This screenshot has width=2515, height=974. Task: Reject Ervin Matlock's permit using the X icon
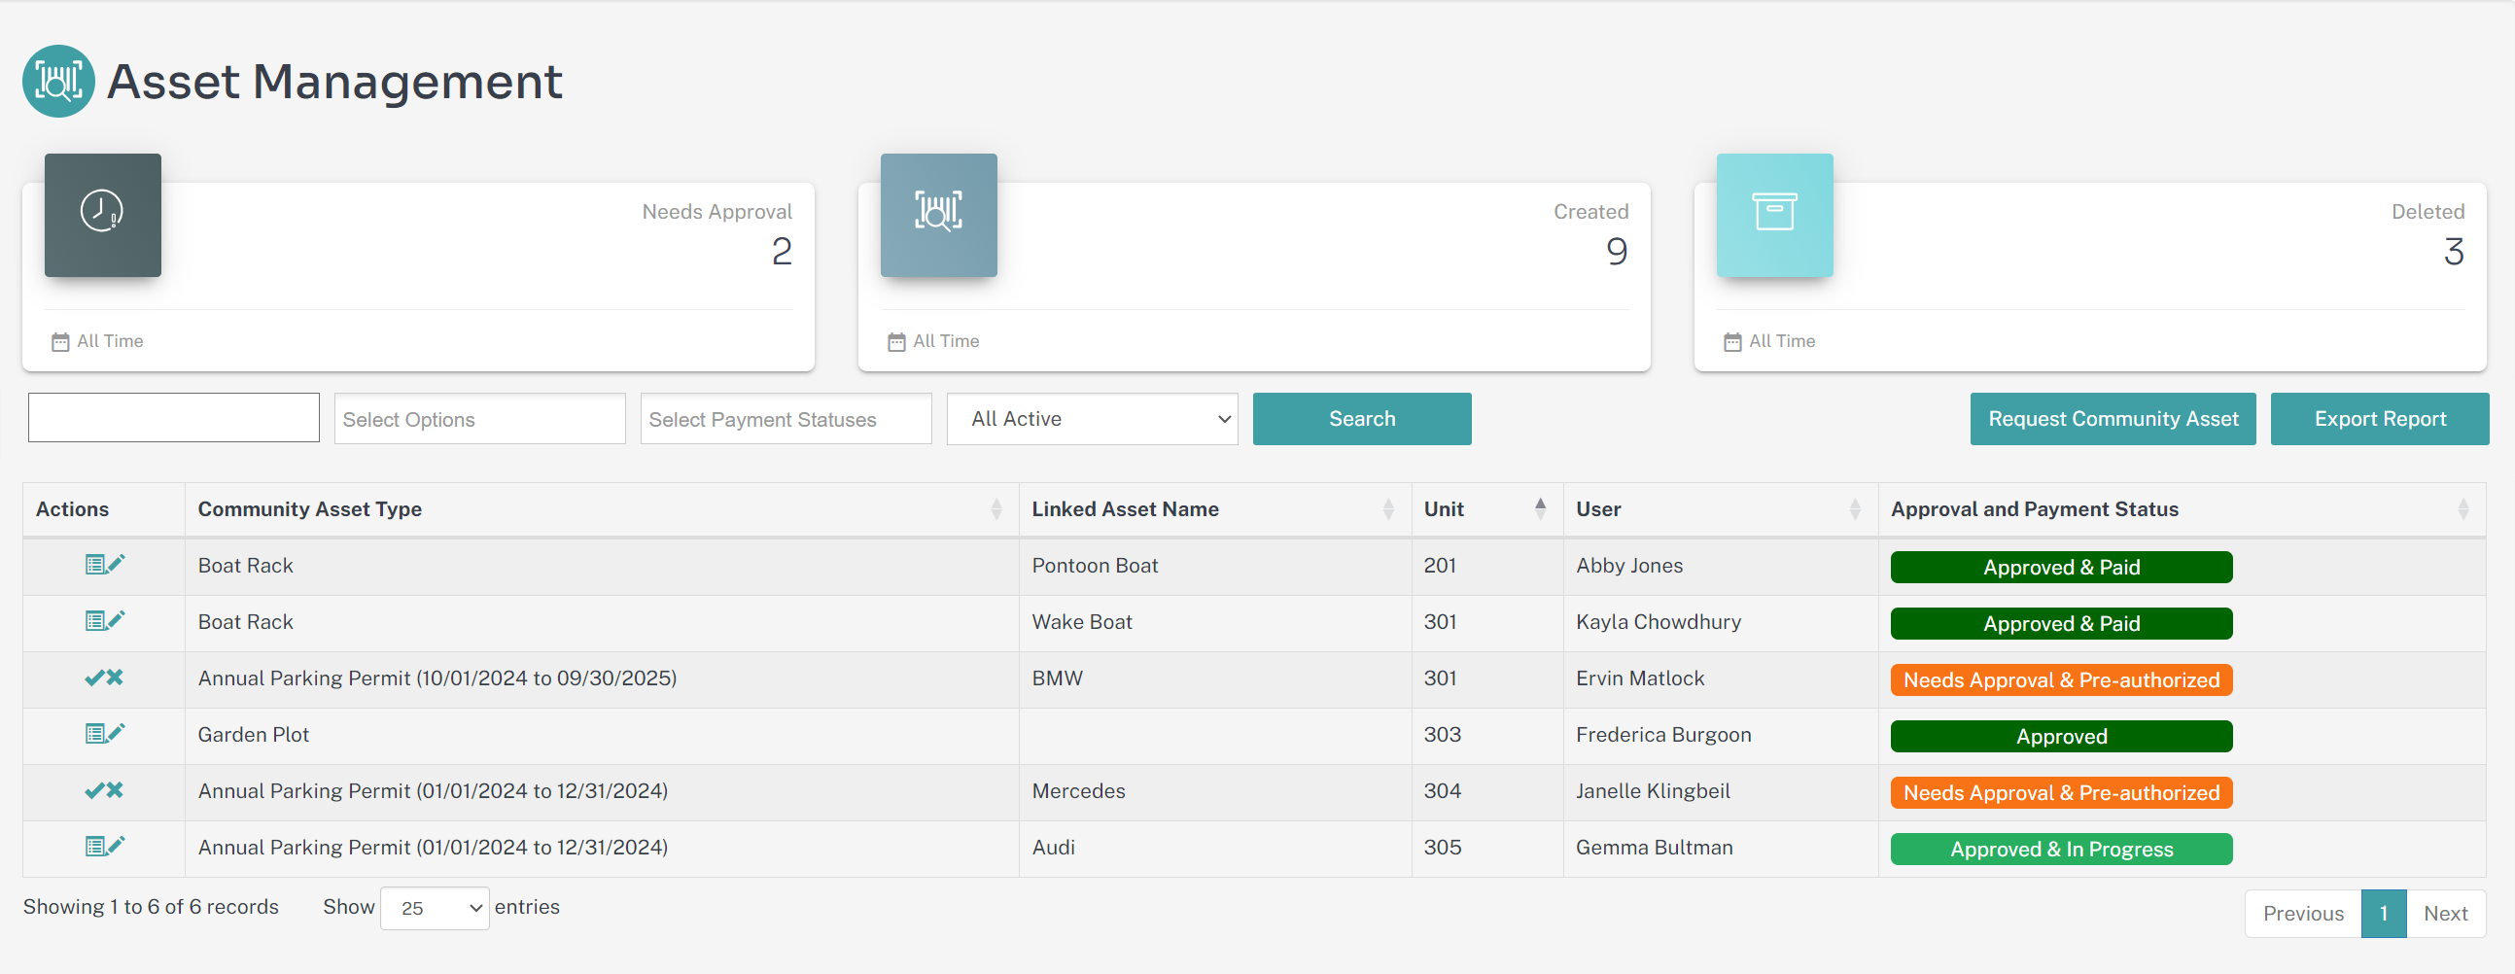[116, 678]
